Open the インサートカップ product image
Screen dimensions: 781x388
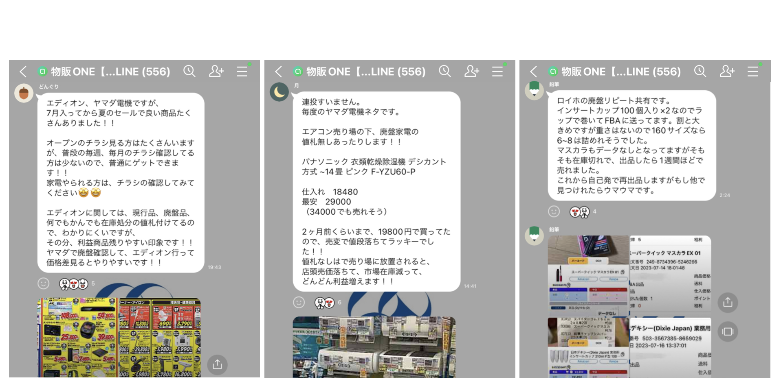588,348
